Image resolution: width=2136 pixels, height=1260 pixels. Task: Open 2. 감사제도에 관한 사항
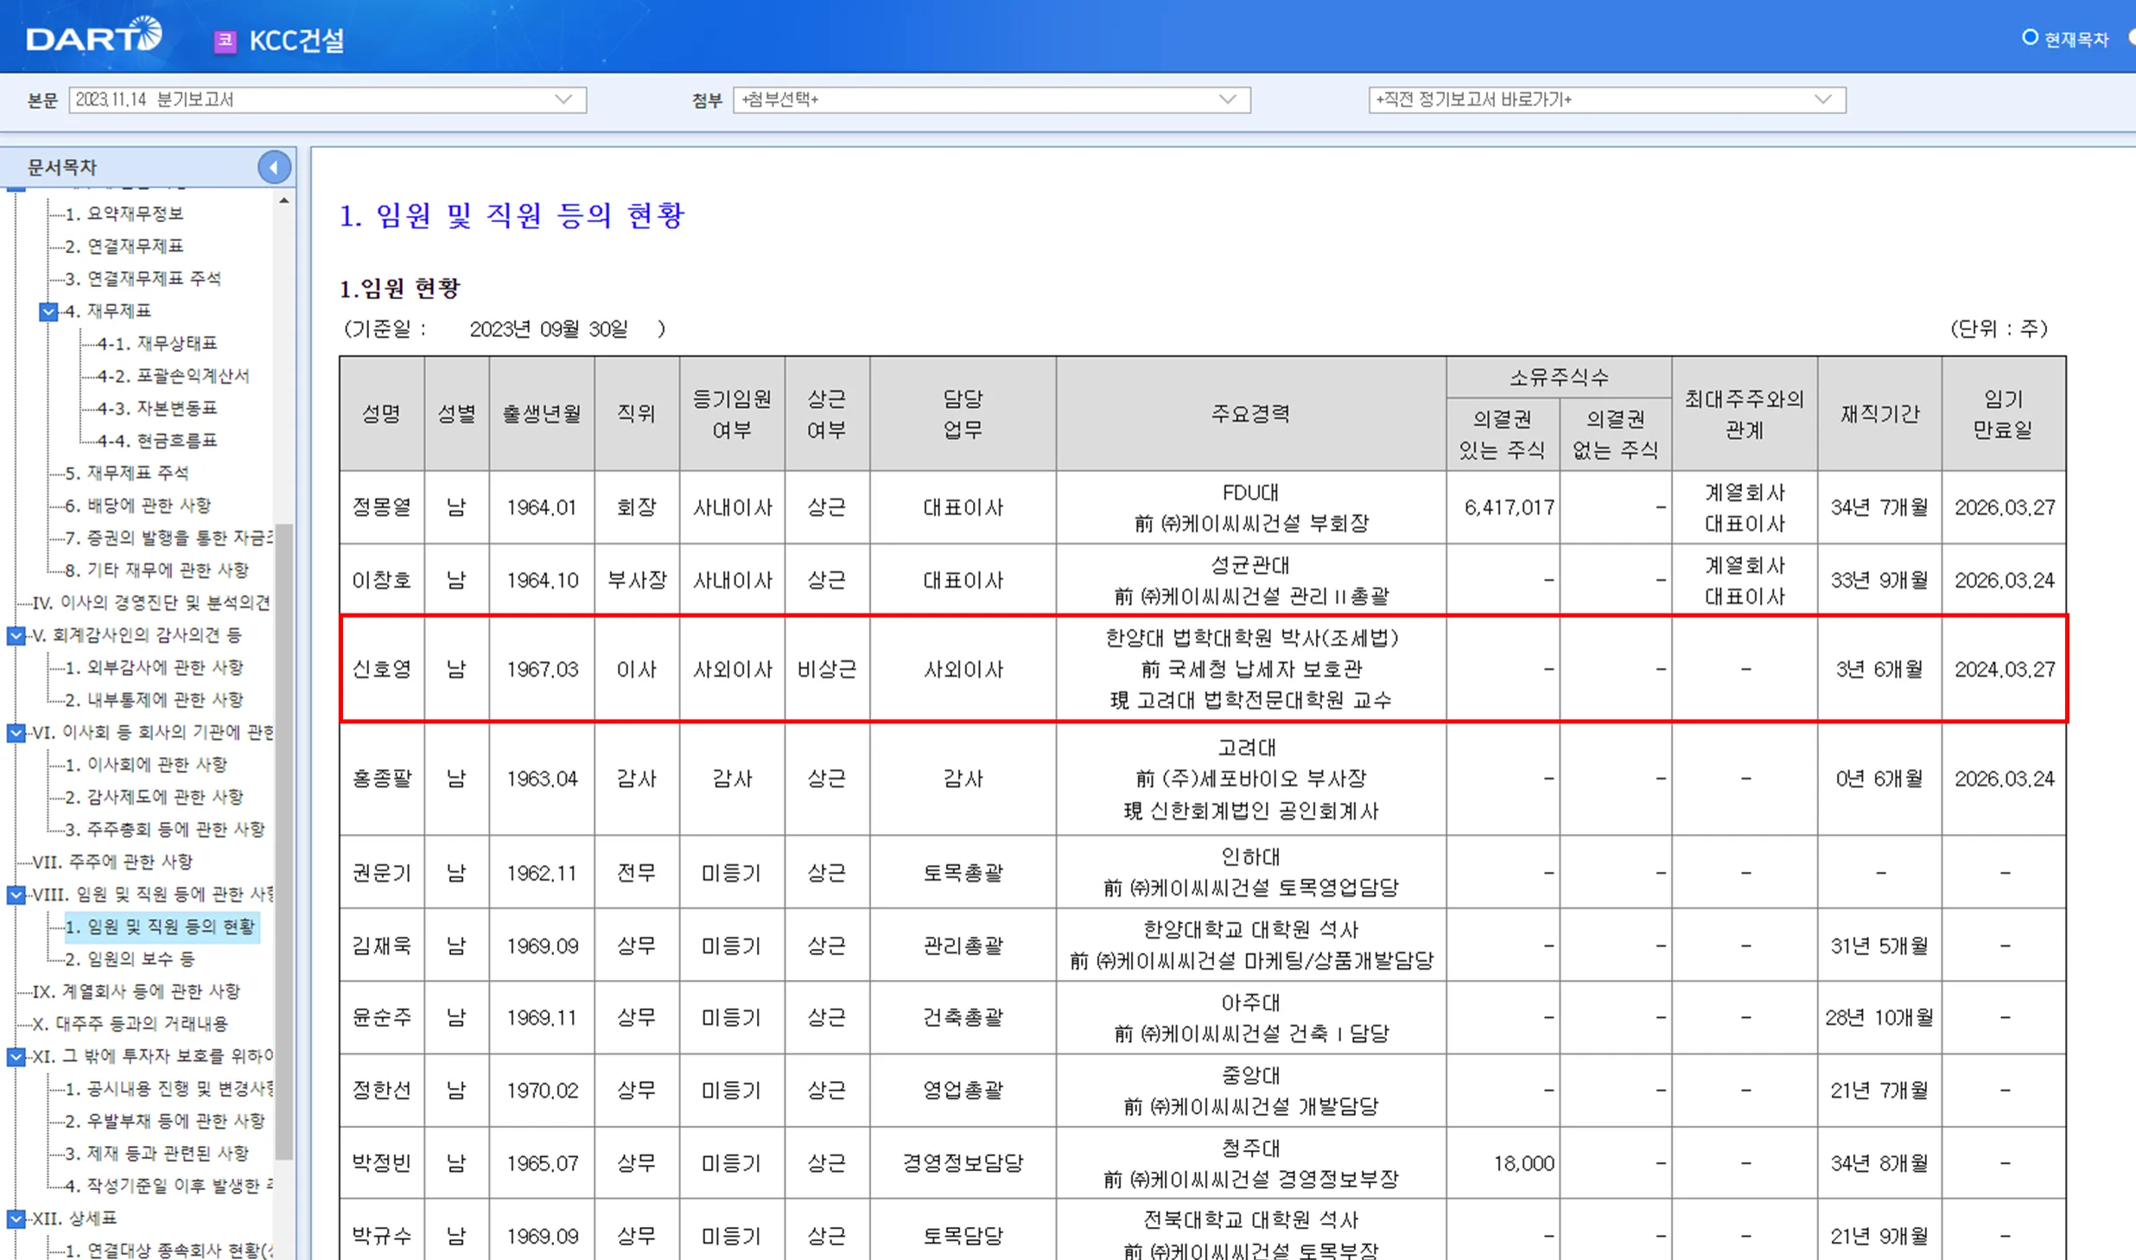155,797
